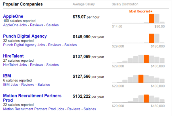The image size is (172, 116).
Task: Click the orange bar in AppleOne's salary chart
Action: coord(151,19)
